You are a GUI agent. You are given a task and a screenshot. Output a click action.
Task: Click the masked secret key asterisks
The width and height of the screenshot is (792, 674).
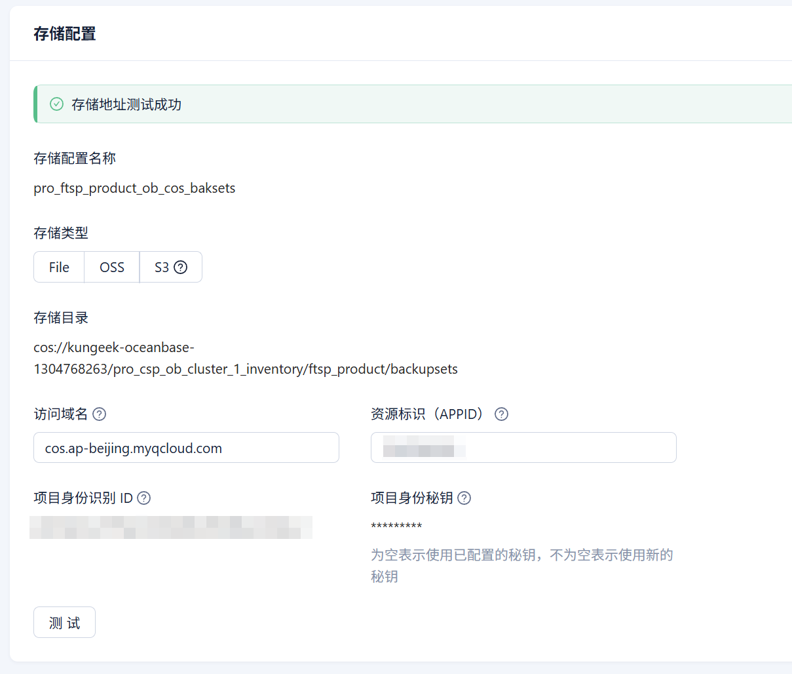396,526
